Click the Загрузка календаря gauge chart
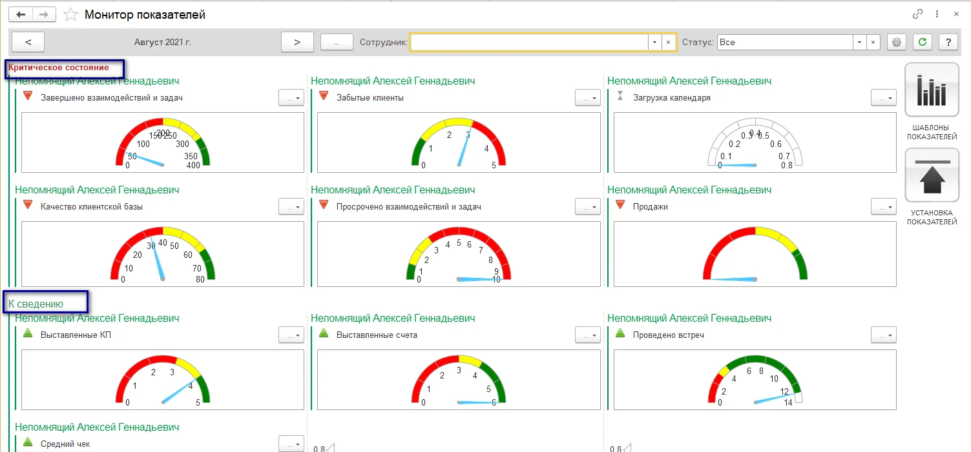The height and width of the screenshot is (452, 971). pyautogui.click(x=755, y=142)
